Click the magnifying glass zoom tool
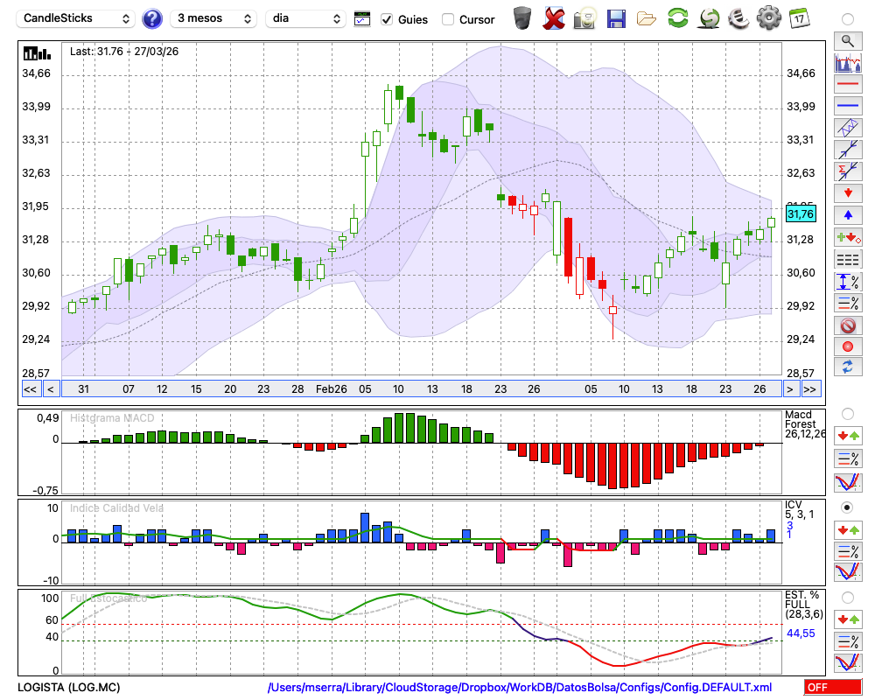 click(847, 40)
